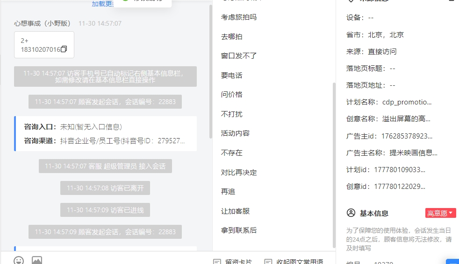Select quick reply 活动内容
This screenshot has height=264, width=459.
(235, 133)
